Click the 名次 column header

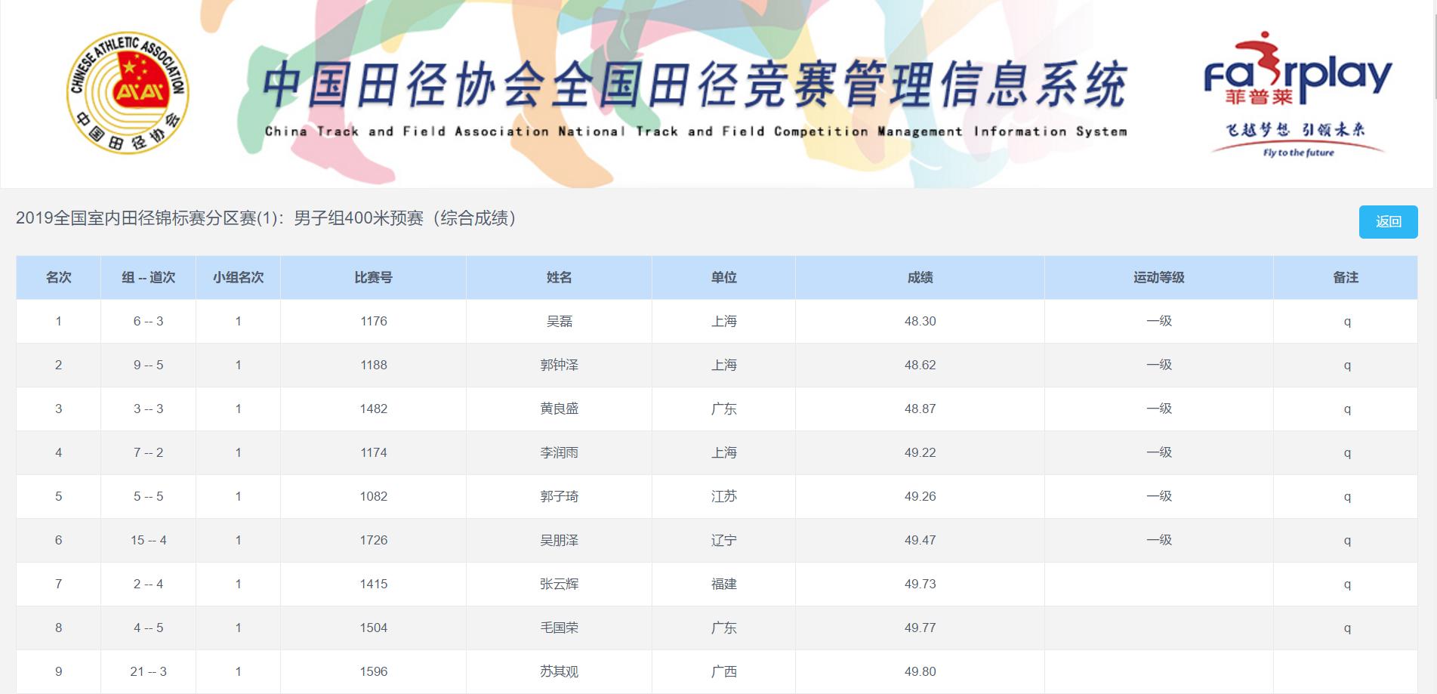pos(58,277)
